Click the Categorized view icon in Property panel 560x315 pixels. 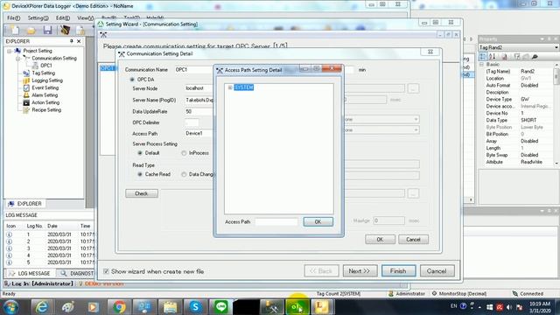coord(483,57)
